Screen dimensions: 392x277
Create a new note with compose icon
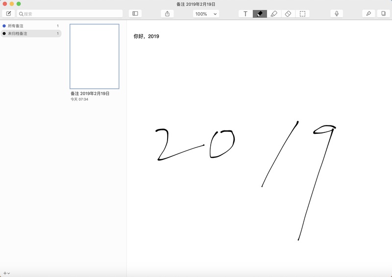8,14
